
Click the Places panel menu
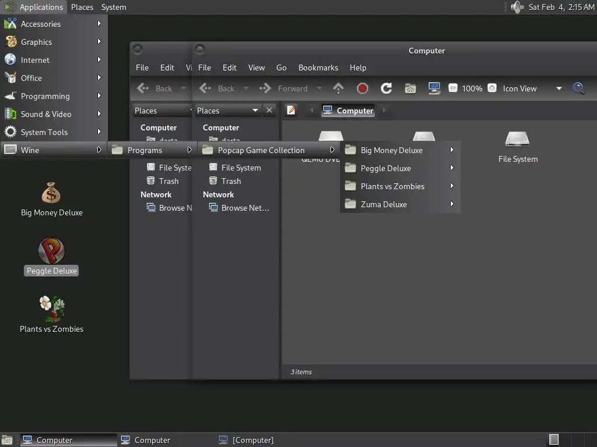click(82, 7)
